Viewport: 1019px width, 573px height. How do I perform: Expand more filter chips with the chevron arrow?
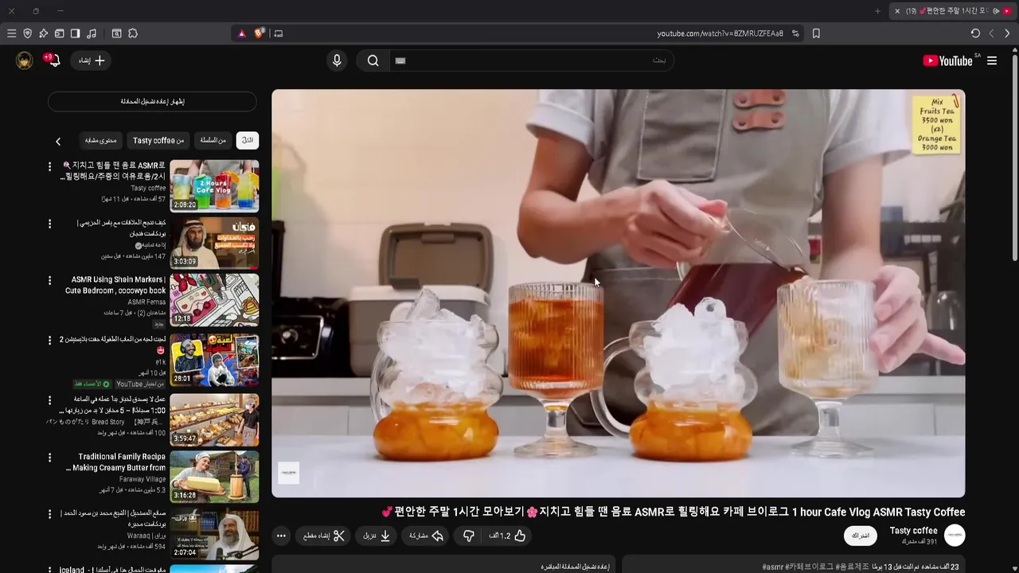point(58,141)
